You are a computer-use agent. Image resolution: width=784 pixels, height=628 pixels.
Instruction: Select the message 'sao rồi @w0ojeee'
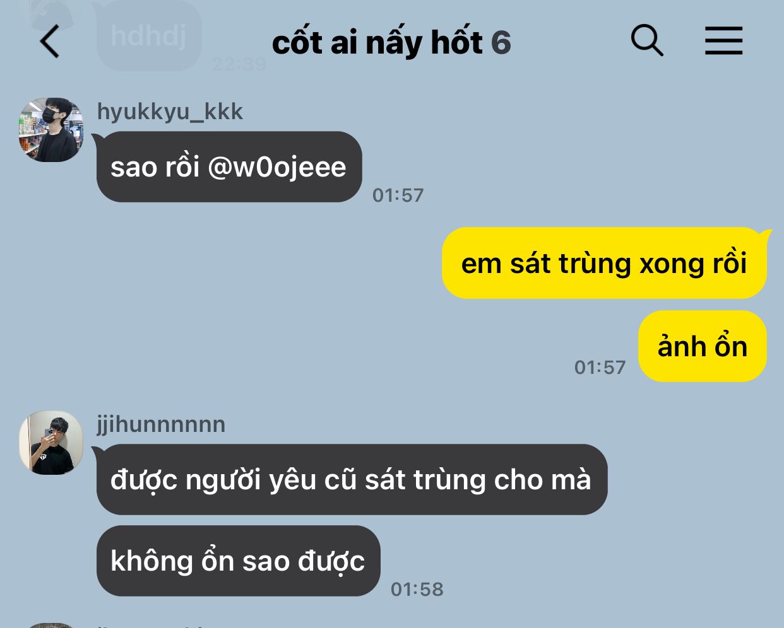coord(229,167)
